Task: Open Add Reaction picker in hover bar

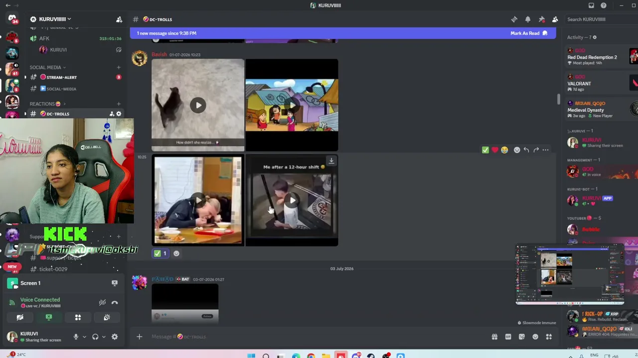Action: [517, 150]
